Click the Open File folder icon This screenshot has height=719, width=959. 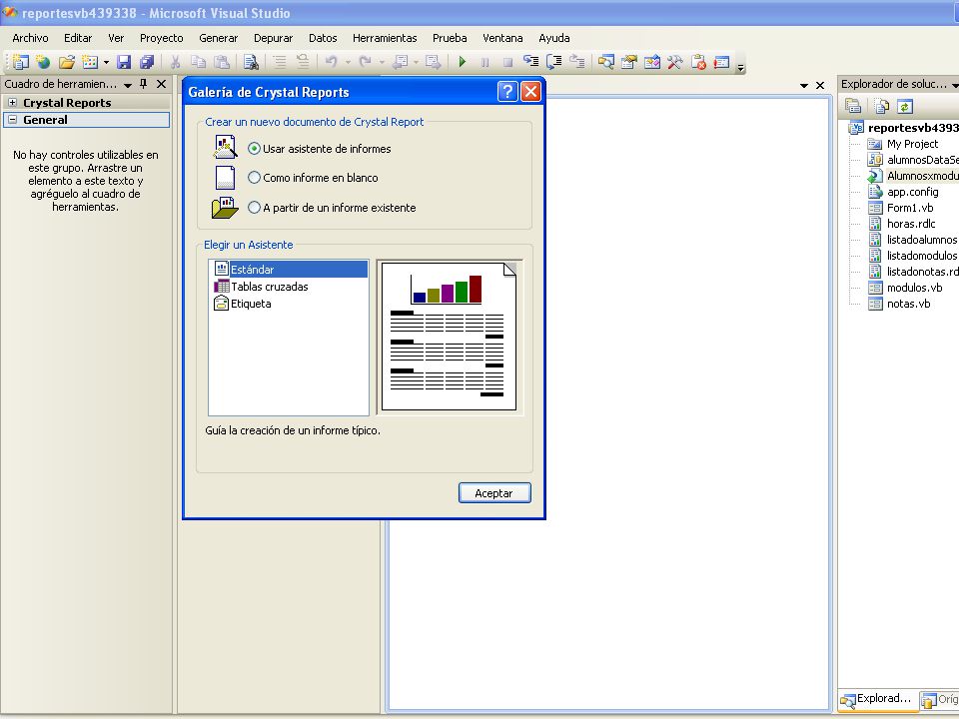pyautogui.click(x=67, y=62)
